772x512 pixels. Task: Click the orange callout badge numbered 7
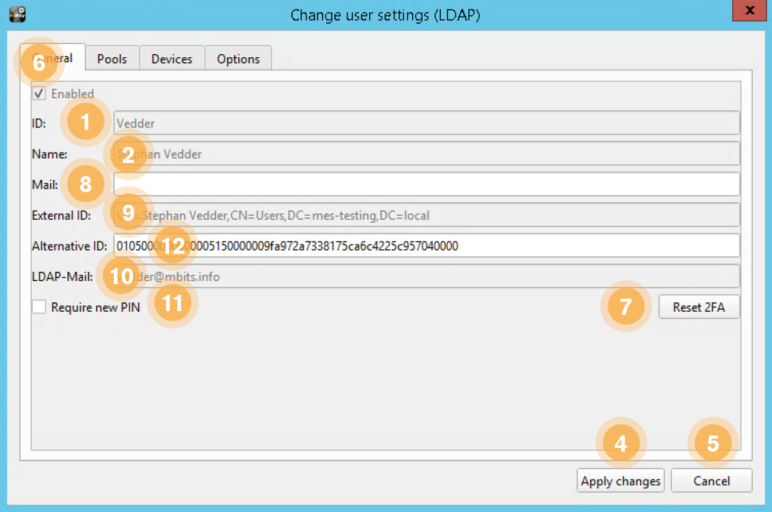pyautogui.click(x=626, y=307)
